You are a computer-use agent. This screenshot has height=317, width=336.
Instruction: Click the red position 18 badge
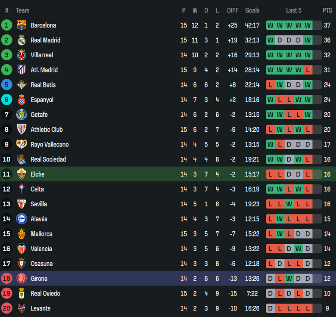pos(6,279)
